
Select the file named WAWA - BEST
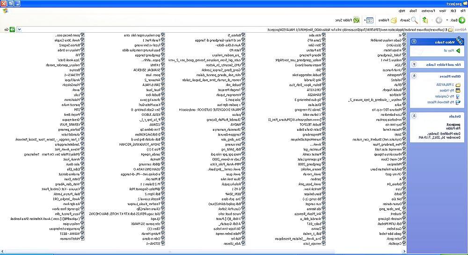[x=70, y=234]
